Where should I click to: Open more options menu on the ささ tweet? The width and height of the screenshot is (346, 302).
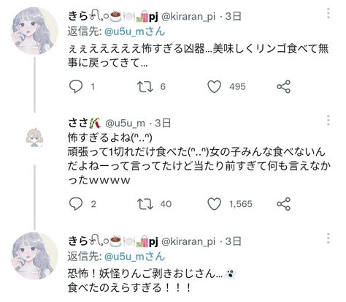(328, 121)
